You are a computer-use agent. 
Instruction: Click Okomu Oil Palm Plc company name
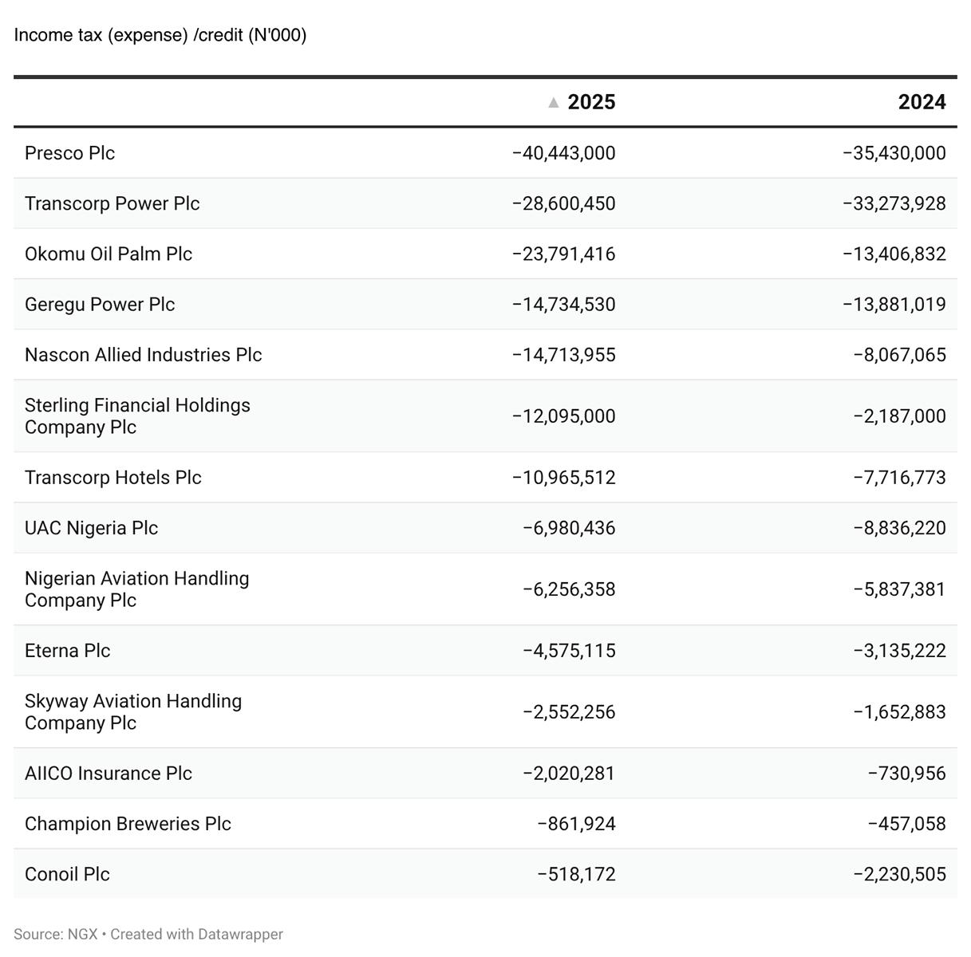tap(109, 254)
